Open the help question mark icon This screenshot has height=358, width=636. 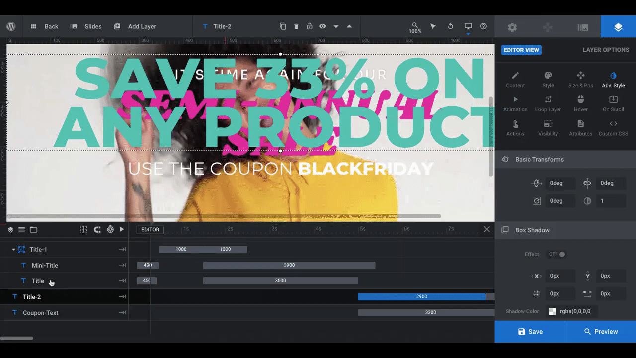(483, 26)
